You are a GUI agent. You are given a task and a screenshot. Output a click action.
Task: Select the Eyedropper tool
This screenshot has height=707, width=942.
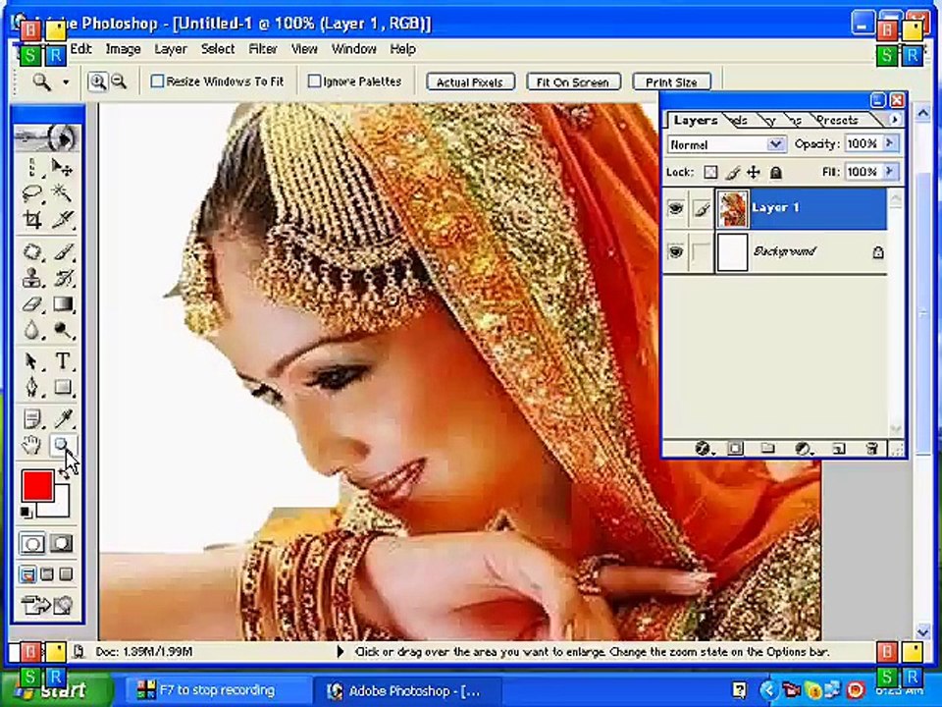(63, 418)
